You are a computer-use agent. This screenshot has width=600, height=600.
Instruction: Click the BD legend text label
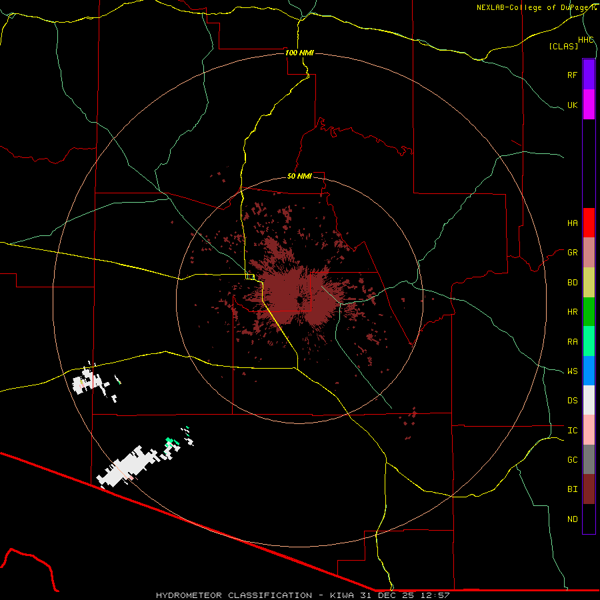click(x=572, y=283)
